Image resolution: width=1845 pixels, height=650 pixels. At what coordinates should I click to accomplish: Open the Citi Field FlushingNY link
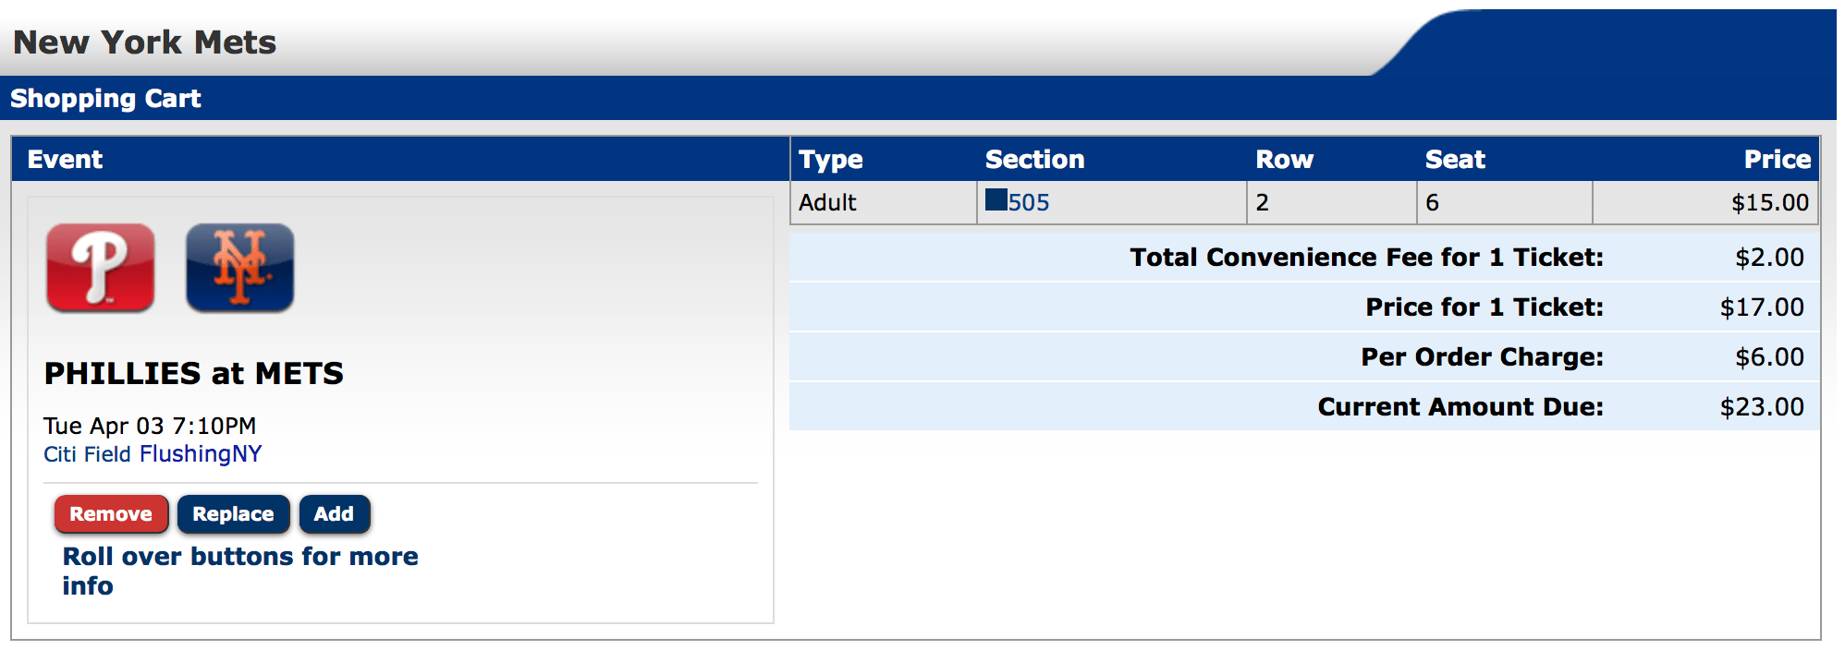(153, 454)
